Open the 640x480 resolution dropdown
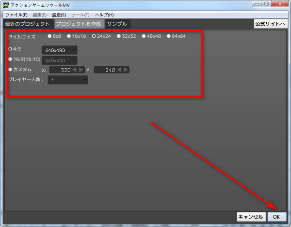Viewport: 291px width, 227px height. pos(60,50)
